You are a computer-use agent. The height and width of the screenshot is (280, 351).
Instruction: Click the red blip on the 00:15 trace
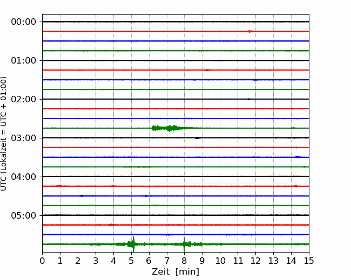[x=250, y=31]
